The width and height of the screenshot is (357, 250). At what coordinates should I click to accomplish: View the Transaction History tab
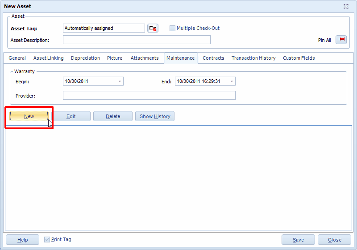coord(253,58)
